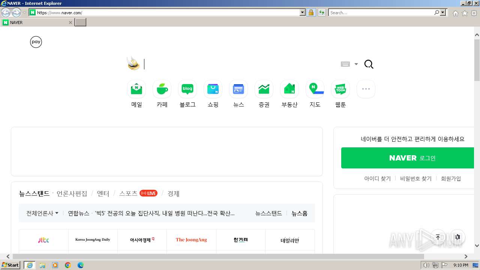Image resolution: width=480 pixels, height=270 pixels.
Task: Open the JTBC publisher logo
Action: [x=43, y=240]
